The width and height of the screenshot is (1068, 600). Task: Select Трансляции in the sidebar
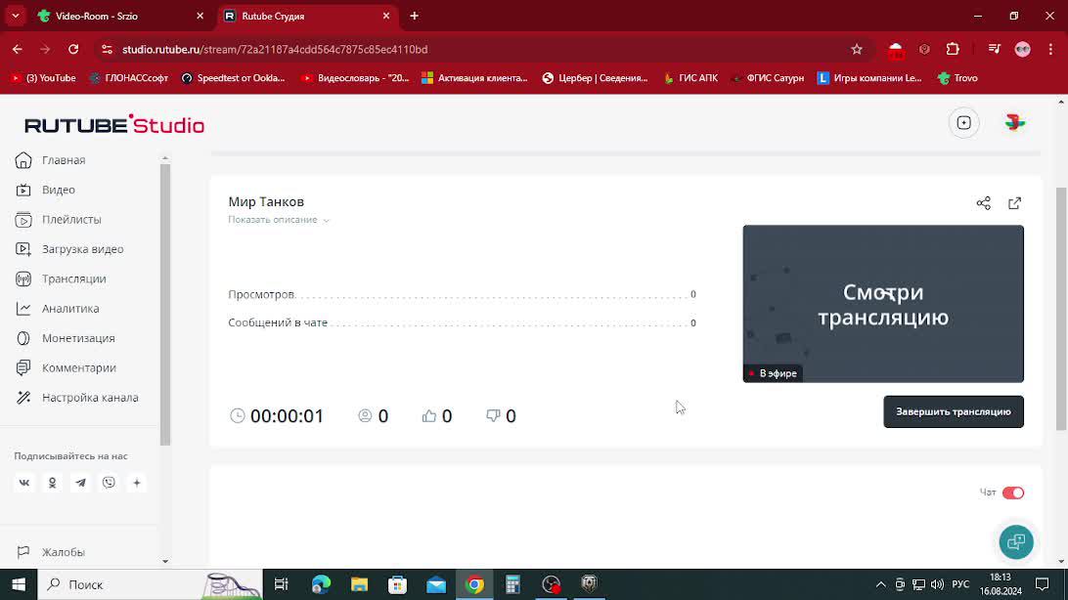pos(61,279)
